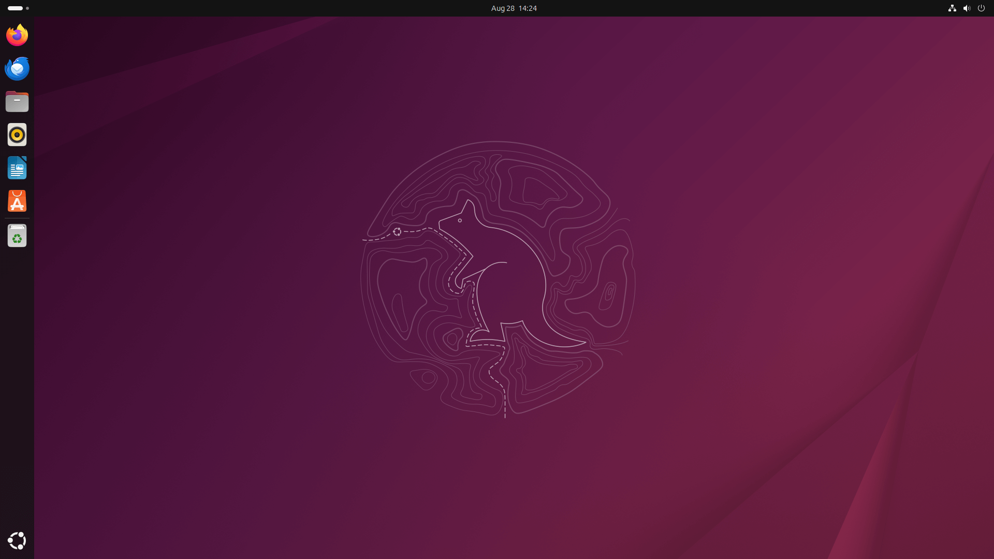Image resolution: width=994 pixels, height=559 pixels.
Task: Open quick settings via the power icon
Action: click(982, 8)
